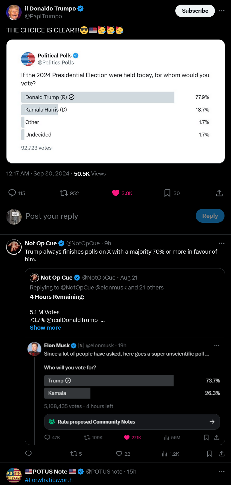This screenshot has width=231, height=485.
Task: Open the #Forwhatitsworth hashtag
Action: (49, 480)
